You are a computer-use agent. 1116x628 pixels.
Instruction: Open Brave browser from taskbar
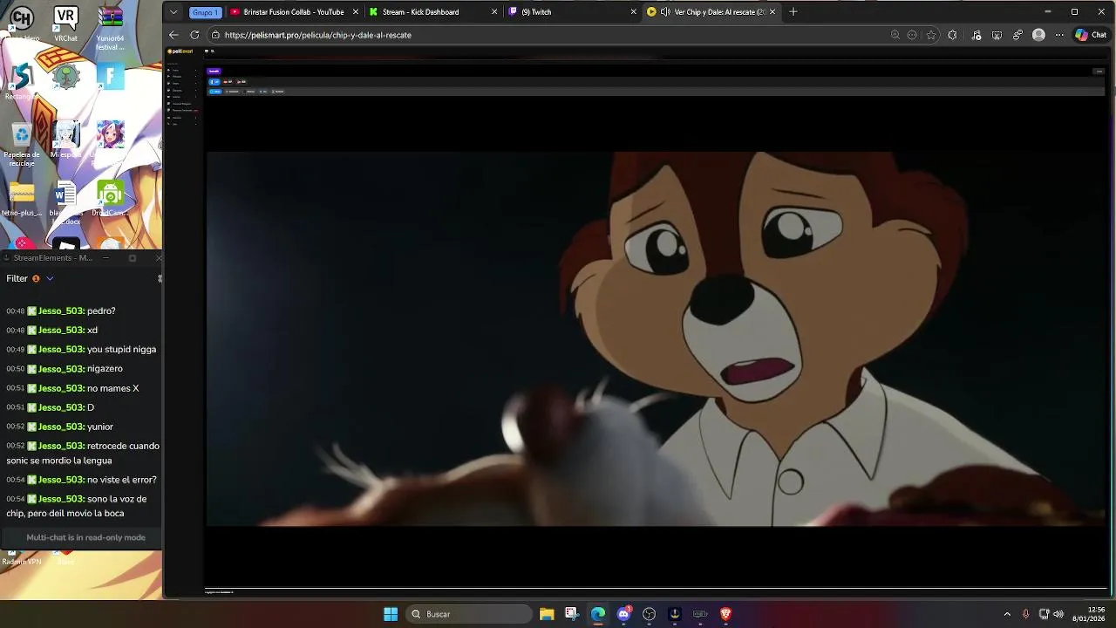(725, 614)
